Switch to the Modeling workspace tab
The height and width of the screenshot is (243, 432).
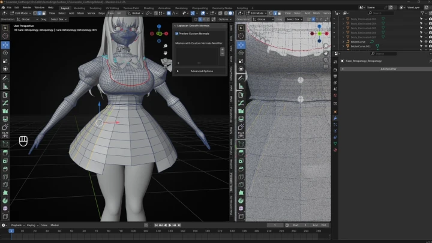click(79, 8)
